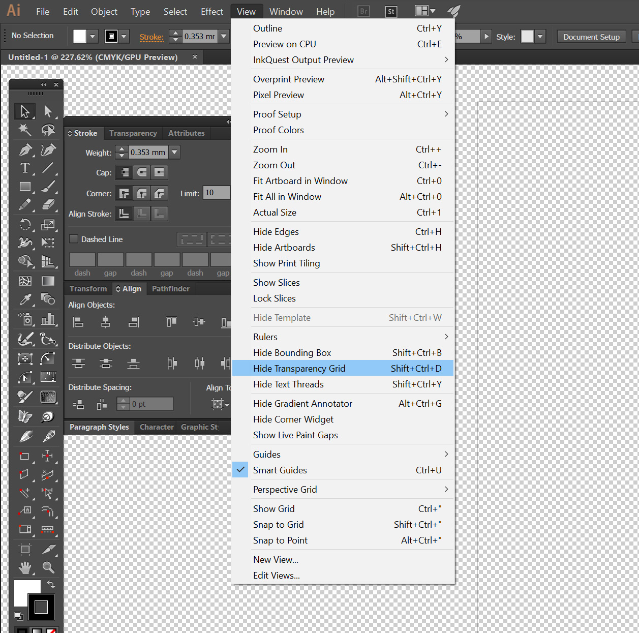
Task: Pick the Gradient tool
Action: pyautogui.click(x=48, y=281)
